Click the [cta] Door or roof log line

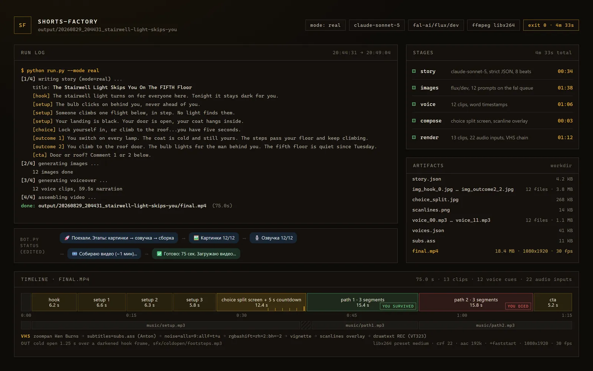(92, 155)
